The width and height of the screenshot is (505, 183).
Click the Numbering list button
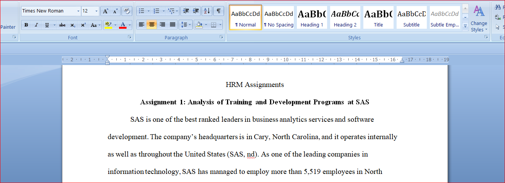156,11
